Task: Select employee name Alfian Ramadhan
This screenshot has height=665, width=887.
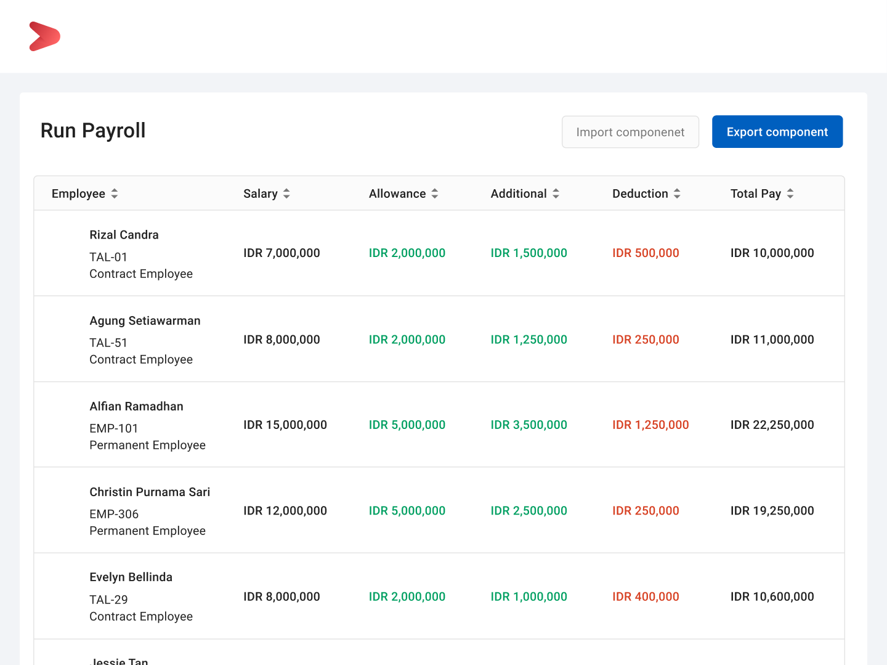Action: click(x=136, y=406)
